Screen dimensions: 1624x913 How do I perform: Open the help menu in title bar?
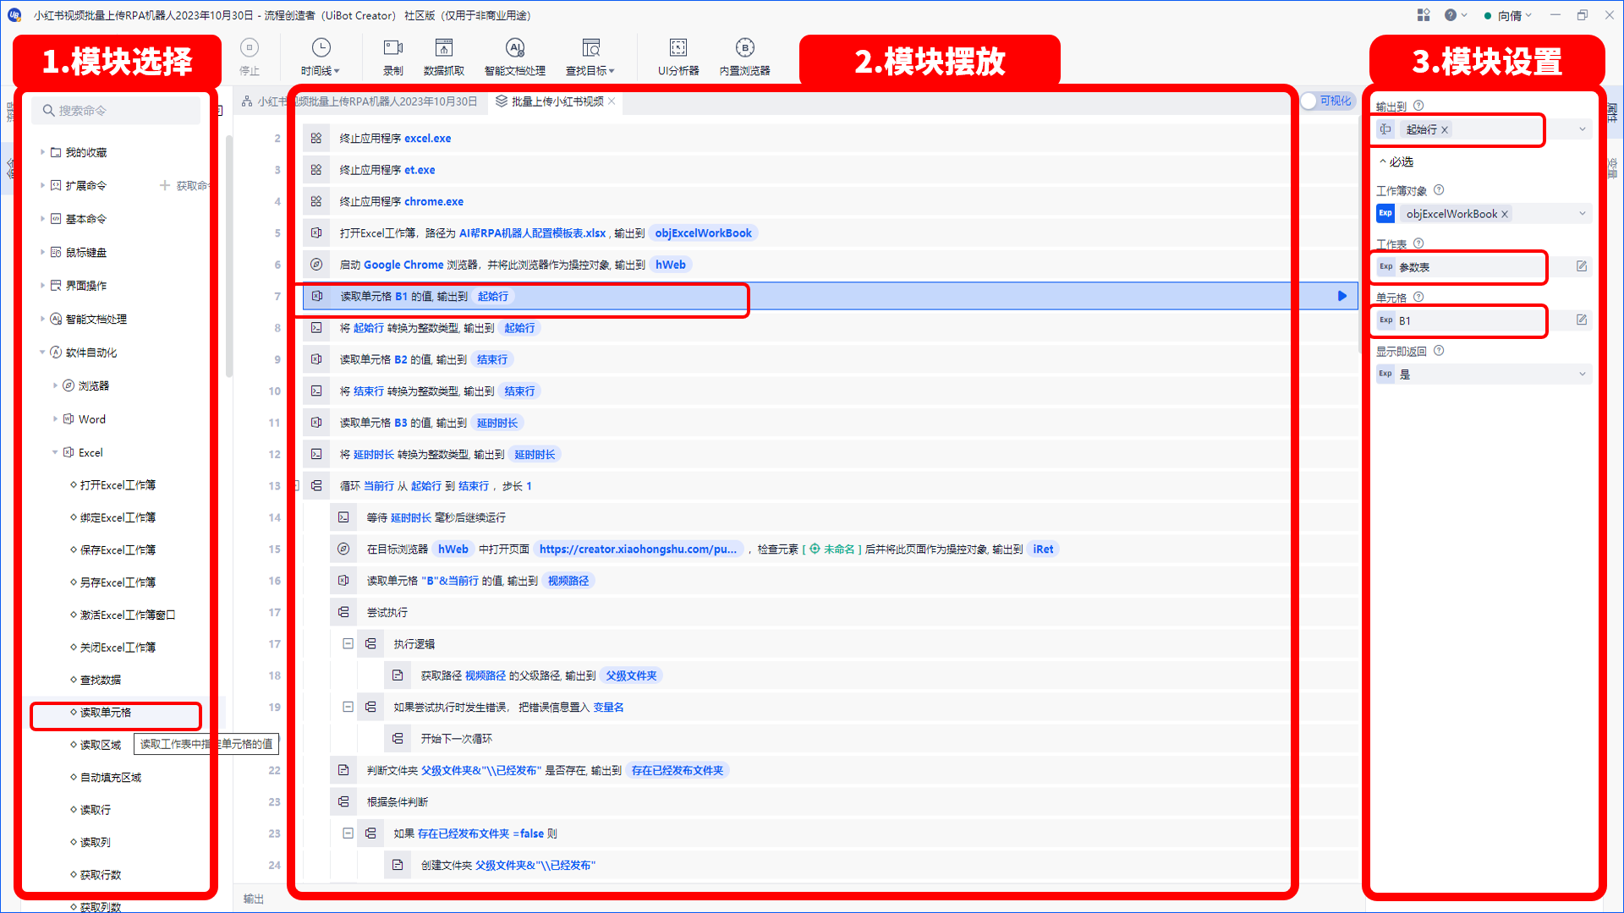(1455, 15)
